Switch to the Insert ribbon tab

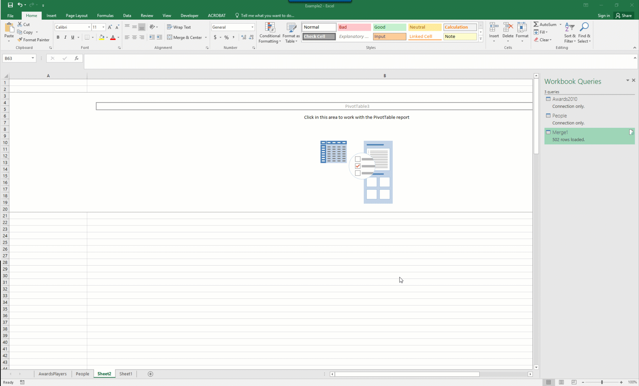tap(51, 16)
